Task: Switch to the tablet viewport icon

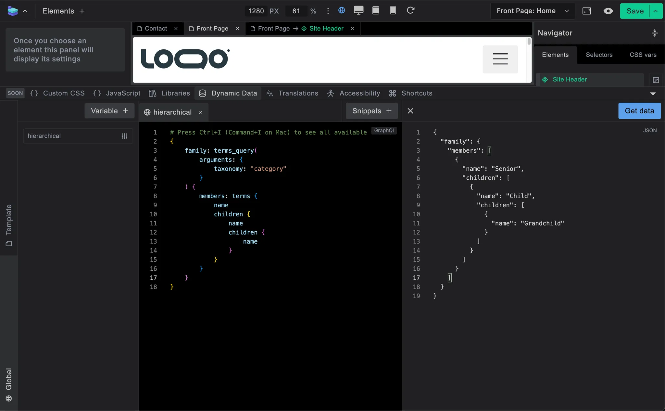Action: coord(376,10)
